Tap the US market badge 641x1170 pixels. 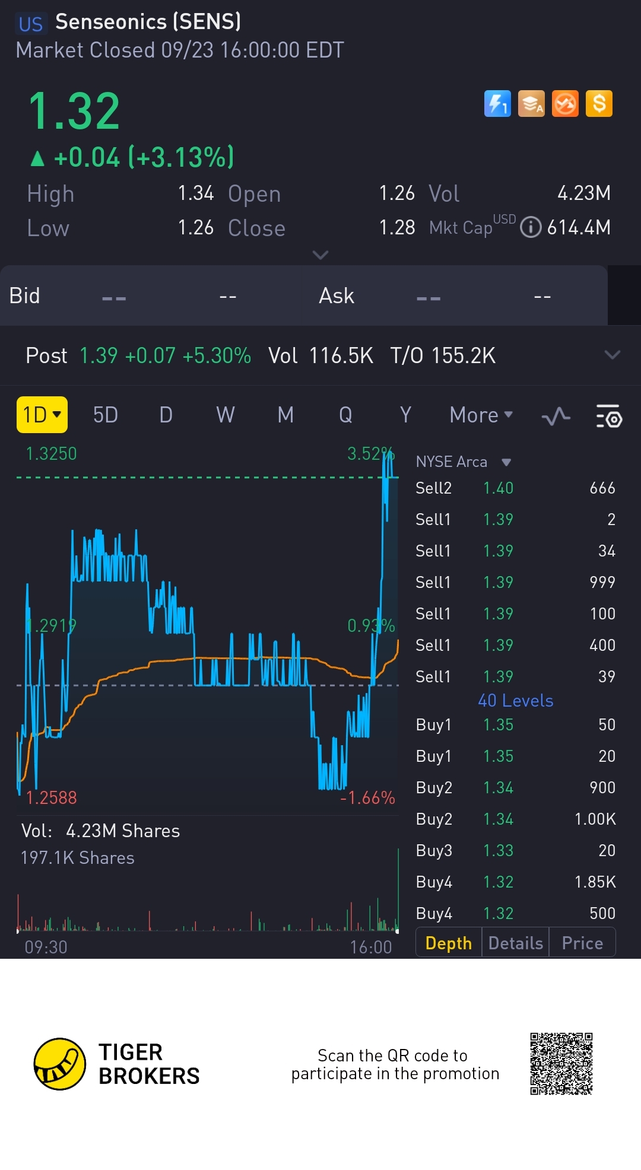pos(31,24)
